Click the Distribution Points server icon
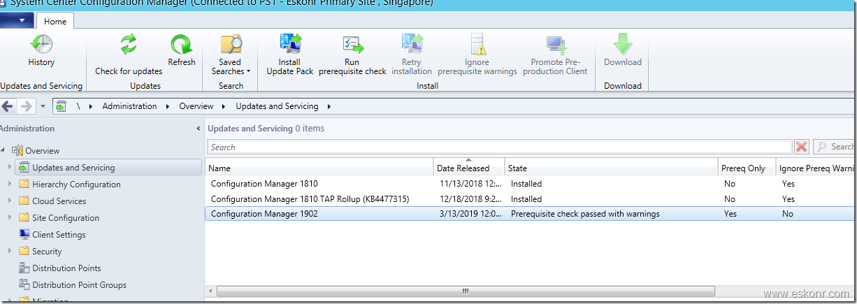Viewport: 857px width, 304px height. pos(24,268)
